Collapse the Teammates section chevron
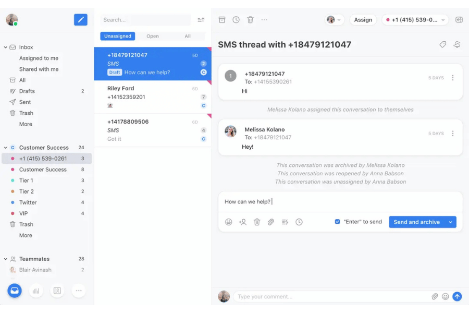 point(5,259)
